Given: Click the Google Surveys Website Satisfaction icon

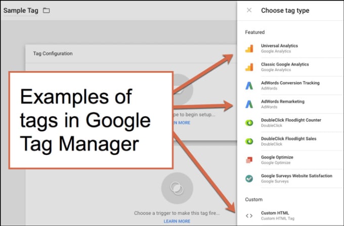Looking at the screenshot, I should pyautogui.click(x=249, y=179).
